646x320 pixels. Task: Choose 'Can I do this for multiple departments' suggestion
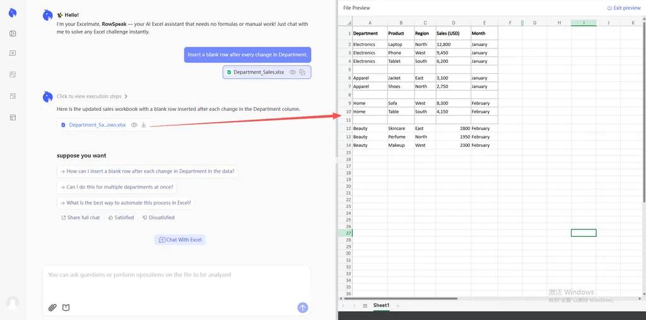coord(117,187)
